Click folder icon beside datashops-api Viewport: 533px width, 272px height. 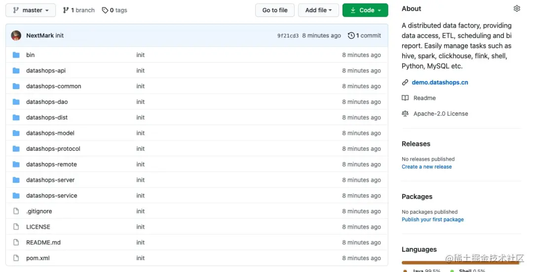[16, 70]
